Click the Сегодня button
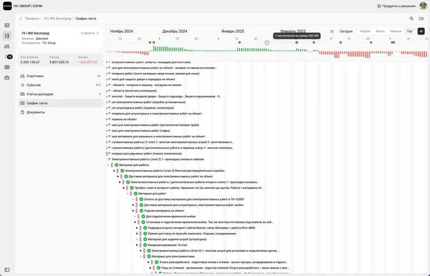 click(x=346, y=31)
